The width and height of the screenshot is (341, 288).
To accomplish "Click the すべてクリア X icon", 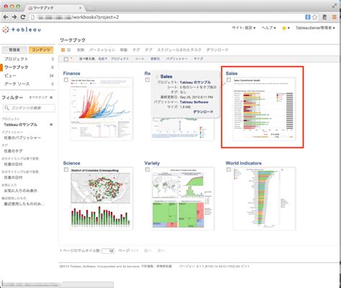I will pyautogui.click(x=51, y=98).
